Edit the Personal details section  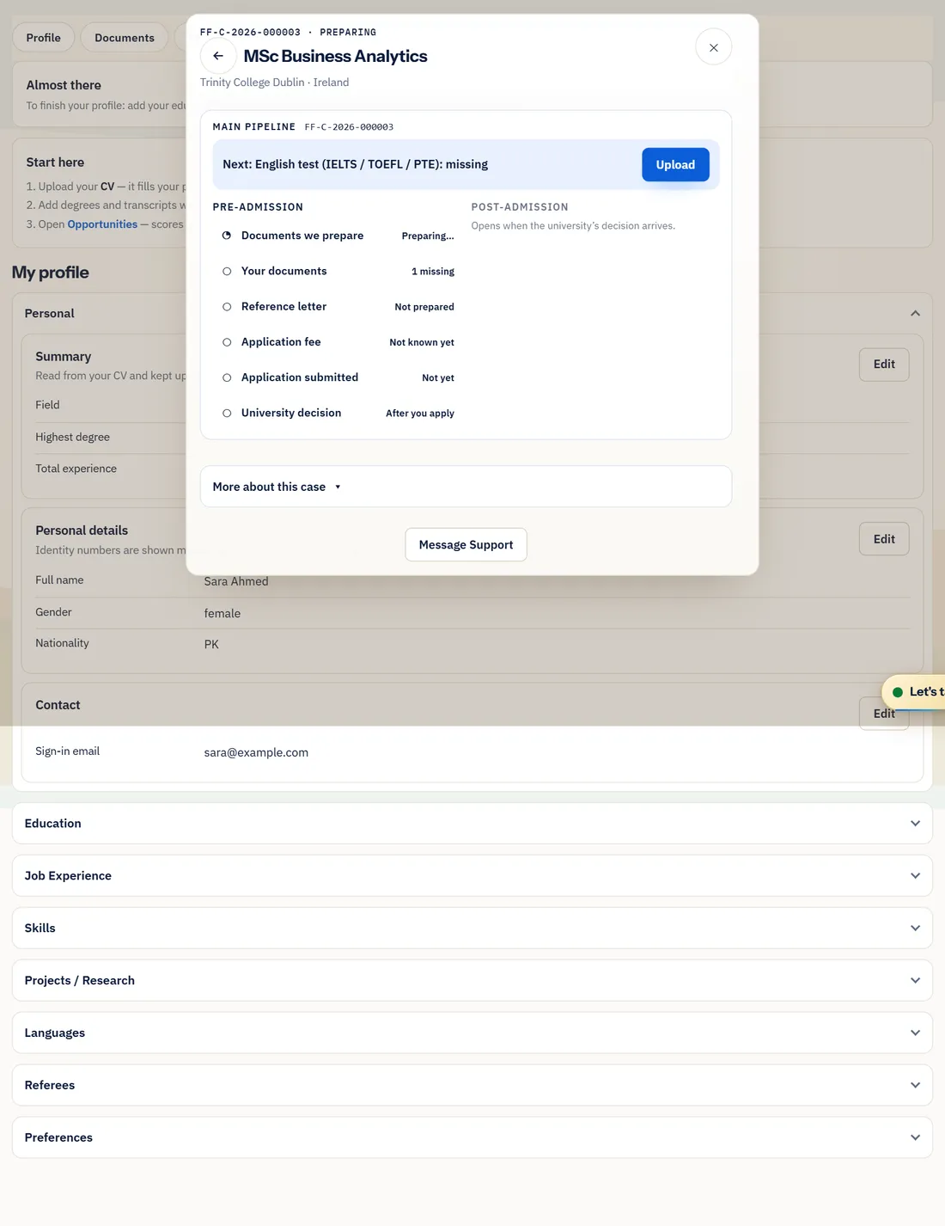[884, 539]
